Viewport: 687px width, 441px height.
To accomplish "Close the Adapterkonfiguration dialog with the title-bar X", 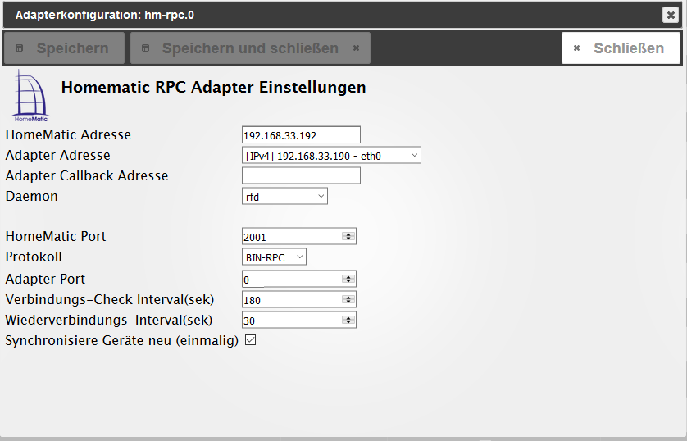I will (x=671, y=15).
